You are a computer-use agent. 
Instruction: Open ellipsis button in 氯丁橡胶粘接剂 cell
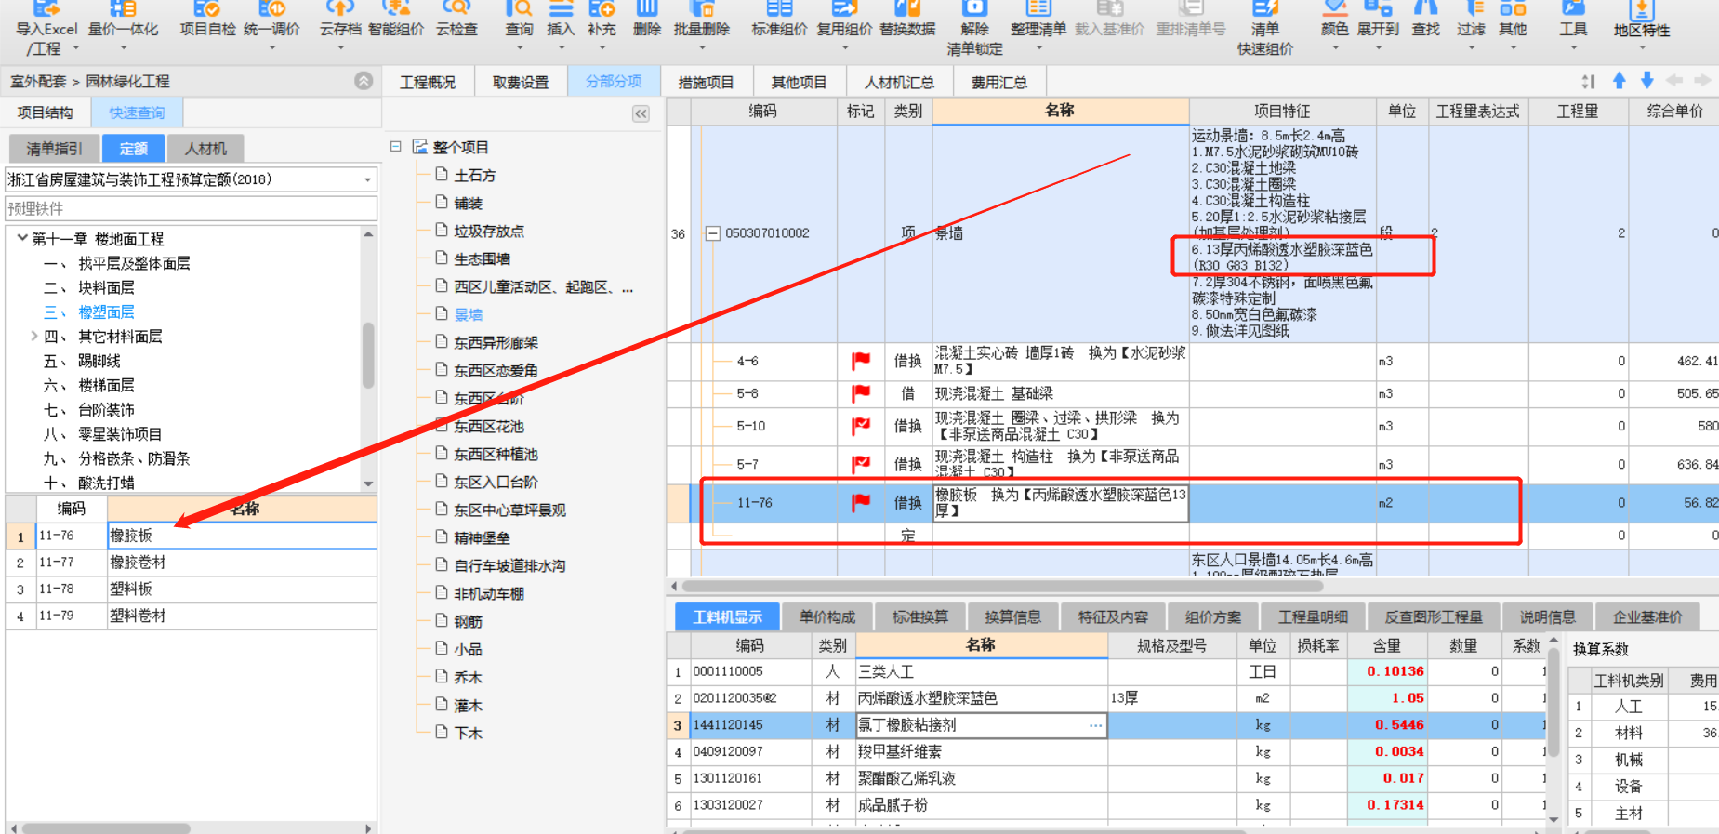pos(1096,725)
